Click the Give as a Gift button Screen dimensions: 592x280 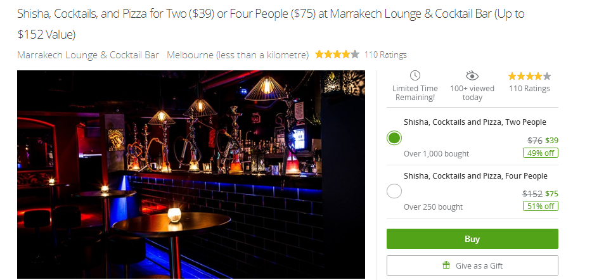click(x=472, y=265)
